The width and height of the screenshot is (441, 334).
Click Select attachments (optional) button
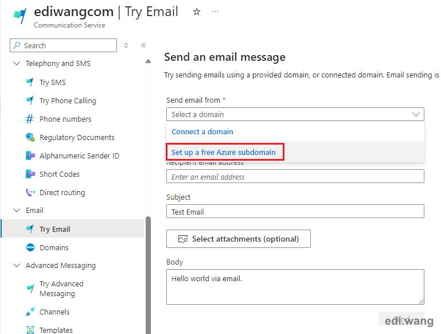tap(239, 239)
